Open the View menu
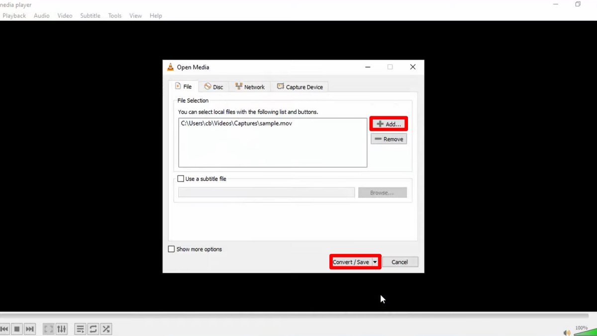Viewport: 597px width, 336px height. click(135, 15)
